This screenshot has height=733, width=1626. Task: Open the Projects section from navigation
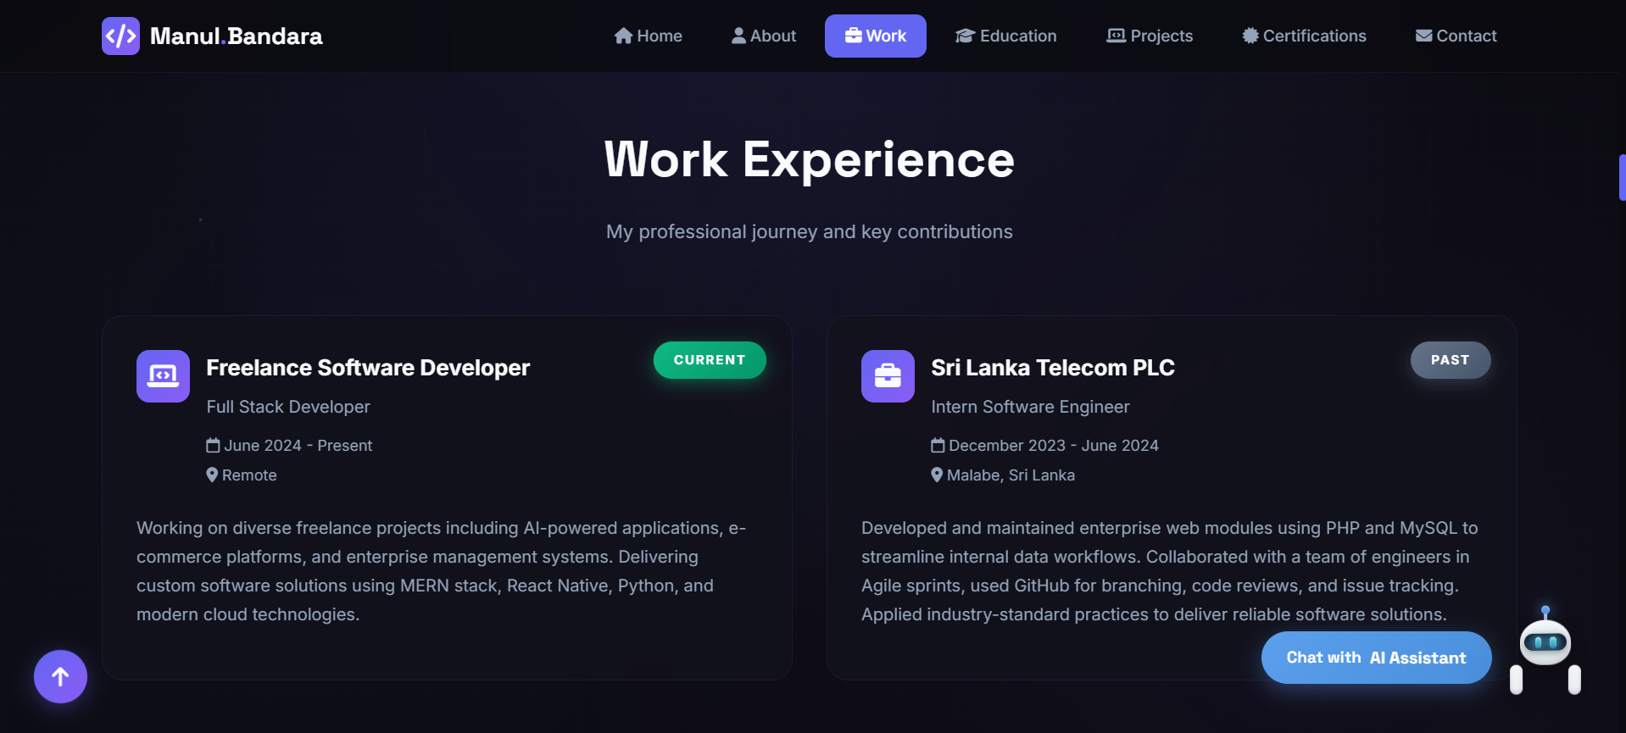pyautogui.click(x=1149, y=36)
